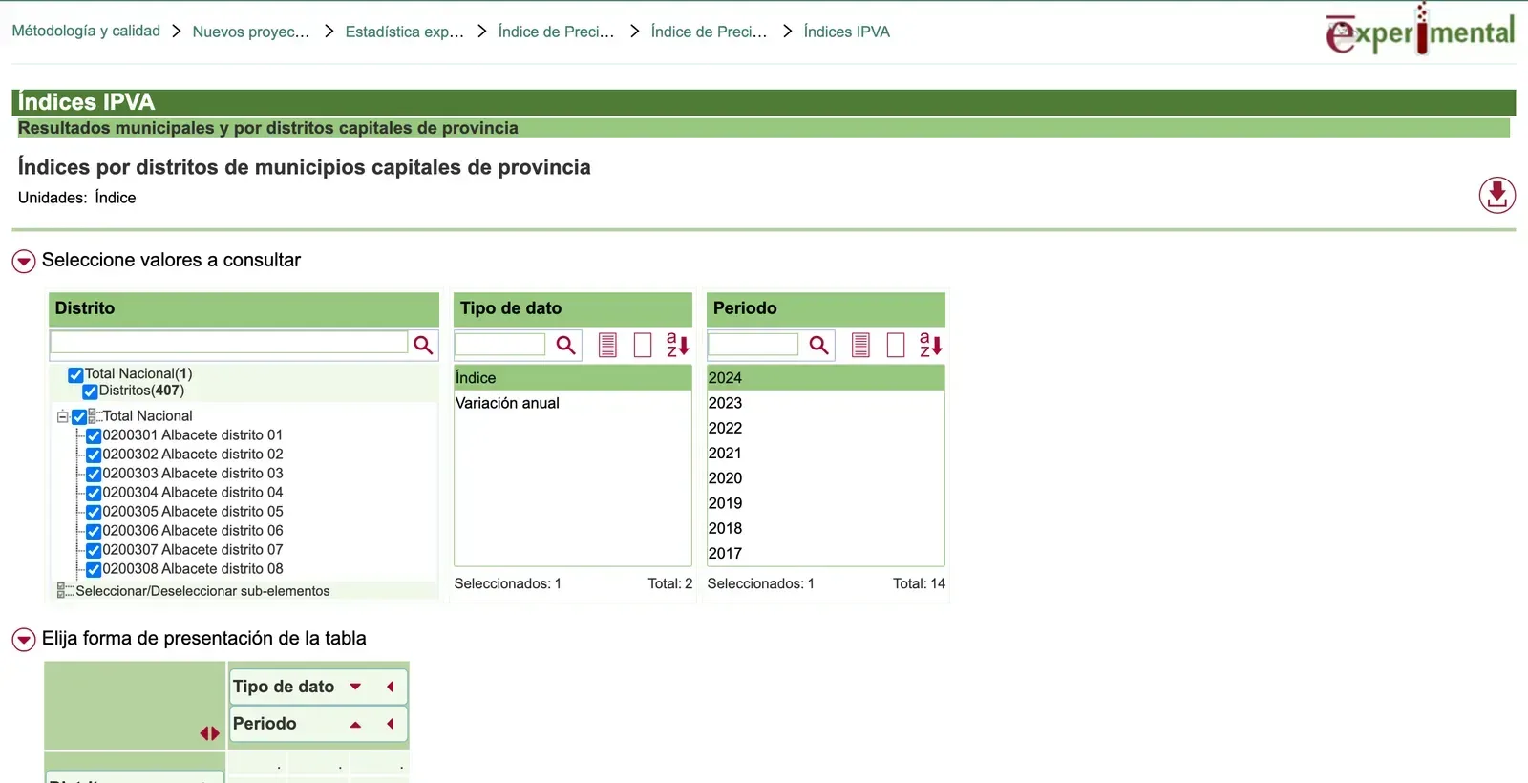
Task: Select 2024 in Periodo list
Action: [825, 378]
